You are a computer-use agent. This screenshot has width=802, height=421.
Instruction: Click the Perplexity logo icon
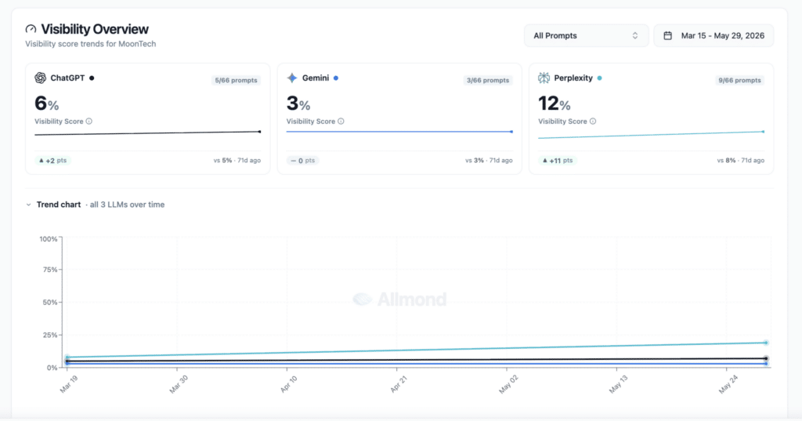[x=544, y=78]
